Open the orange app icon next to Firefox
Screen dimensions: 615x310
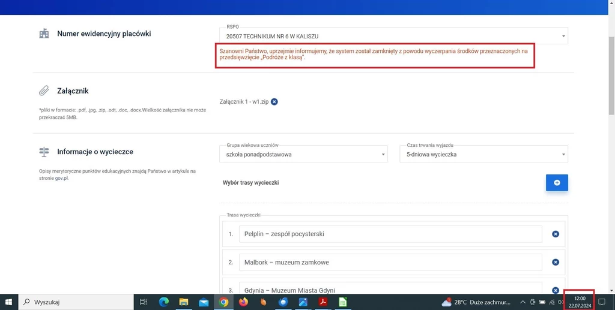[263, 302]
